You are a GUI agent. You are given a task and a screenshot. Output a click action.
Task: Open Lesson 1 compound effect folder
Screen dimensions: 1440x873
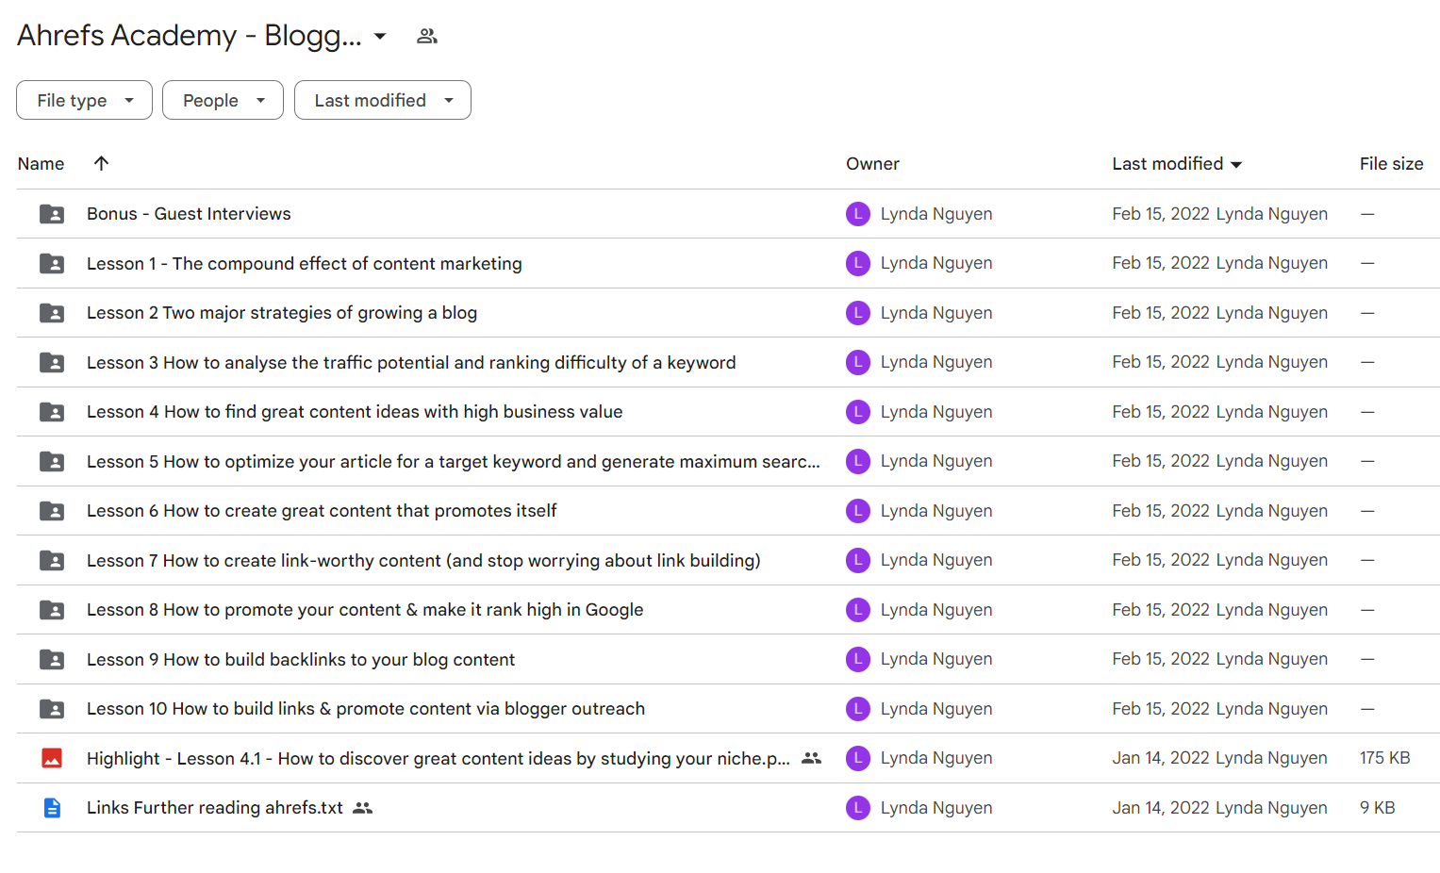(x=304, y=264)
